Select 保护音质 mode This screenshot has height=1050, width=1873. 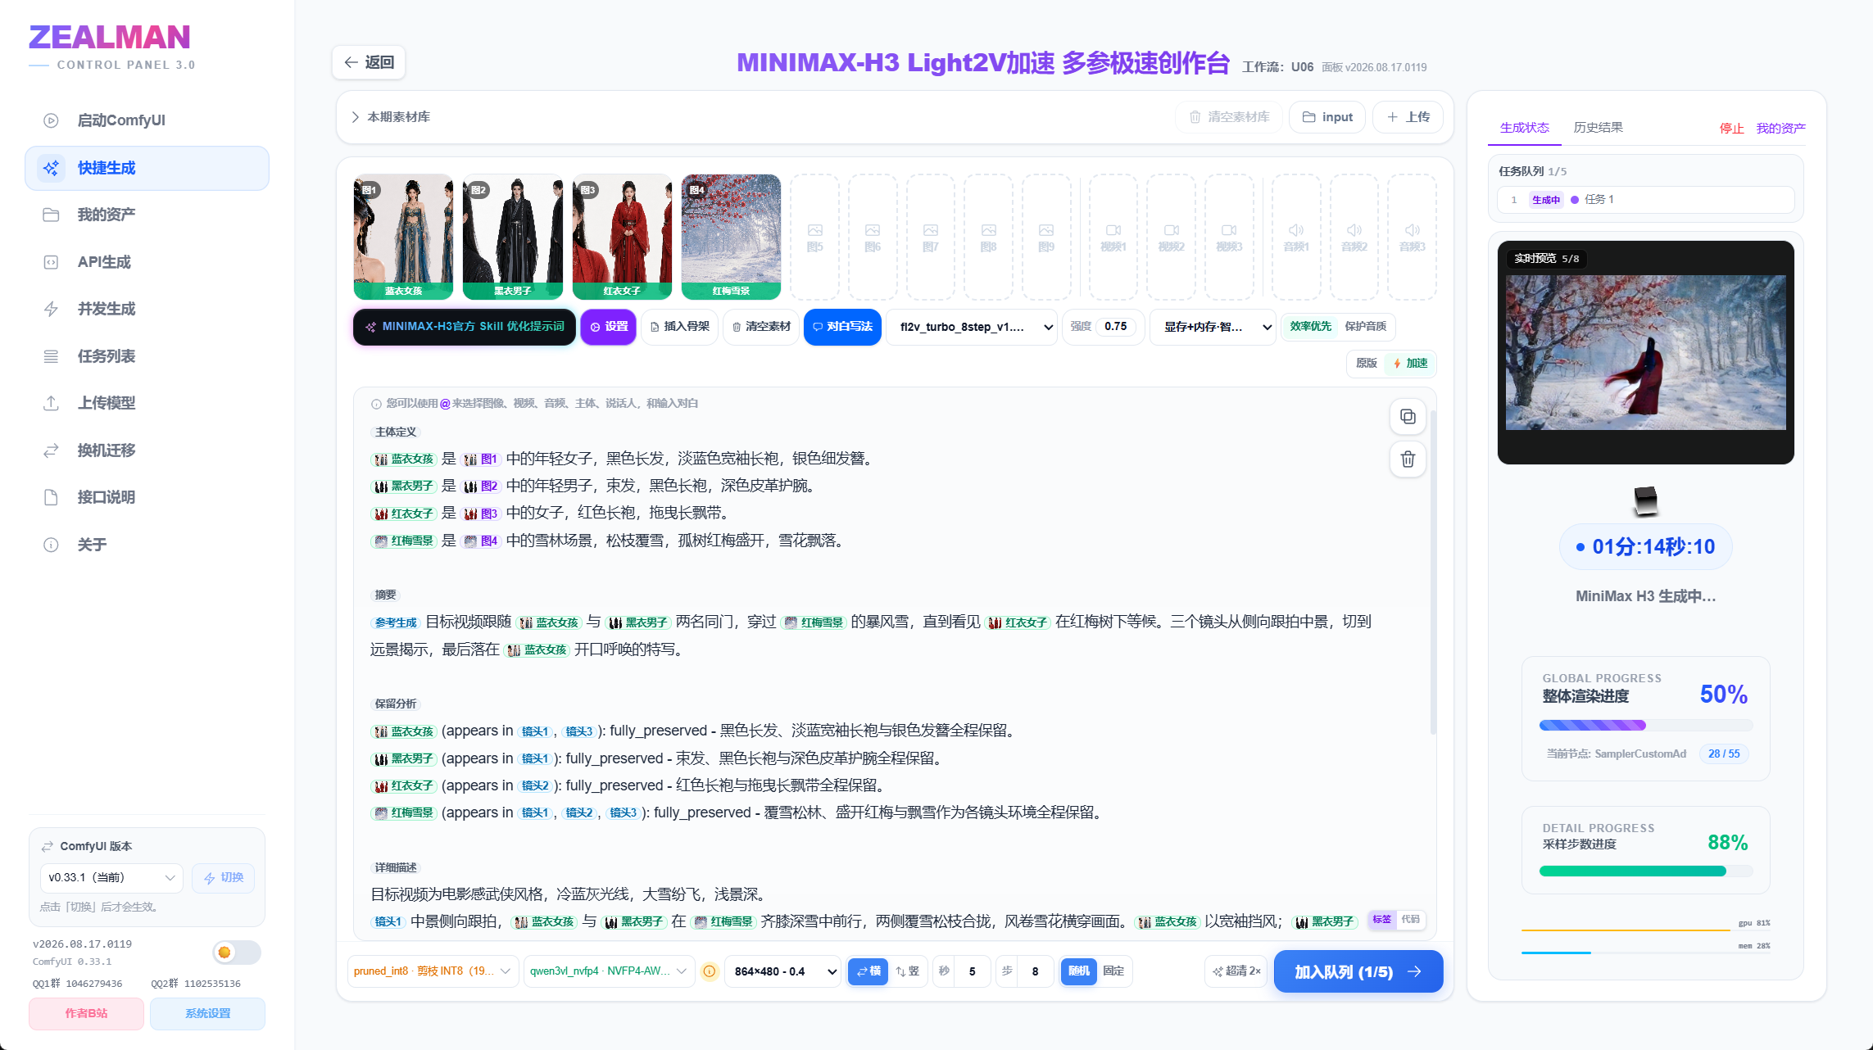click(1365, 327)
